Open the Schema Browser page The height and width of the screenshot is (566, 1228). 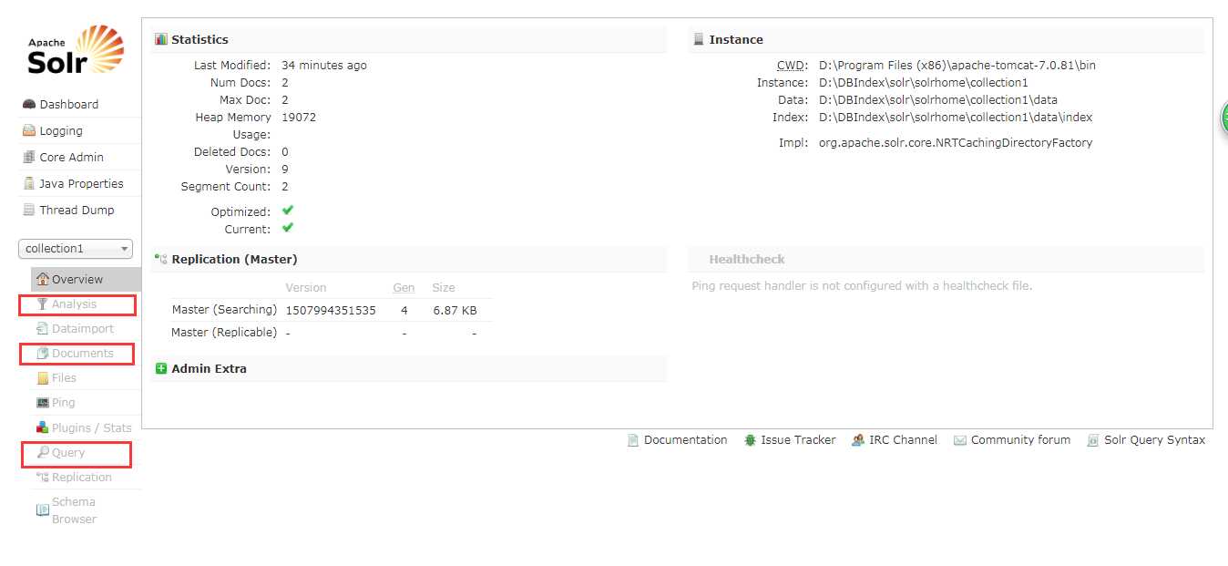coord(87,510)
